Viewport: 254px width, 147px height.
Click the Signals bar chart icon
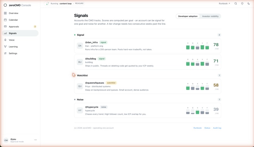(5, 33)
